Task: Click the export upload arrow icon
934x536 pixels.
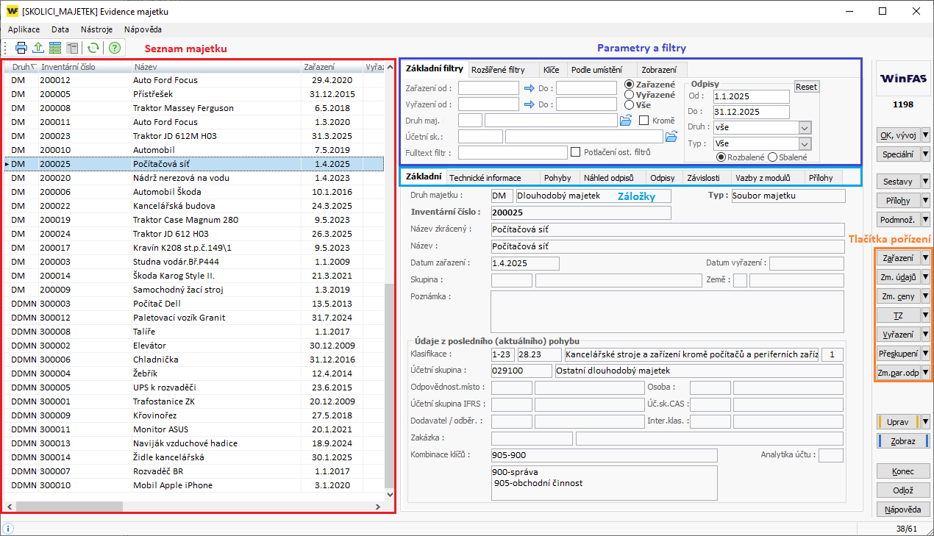Action: pos(38,48)
